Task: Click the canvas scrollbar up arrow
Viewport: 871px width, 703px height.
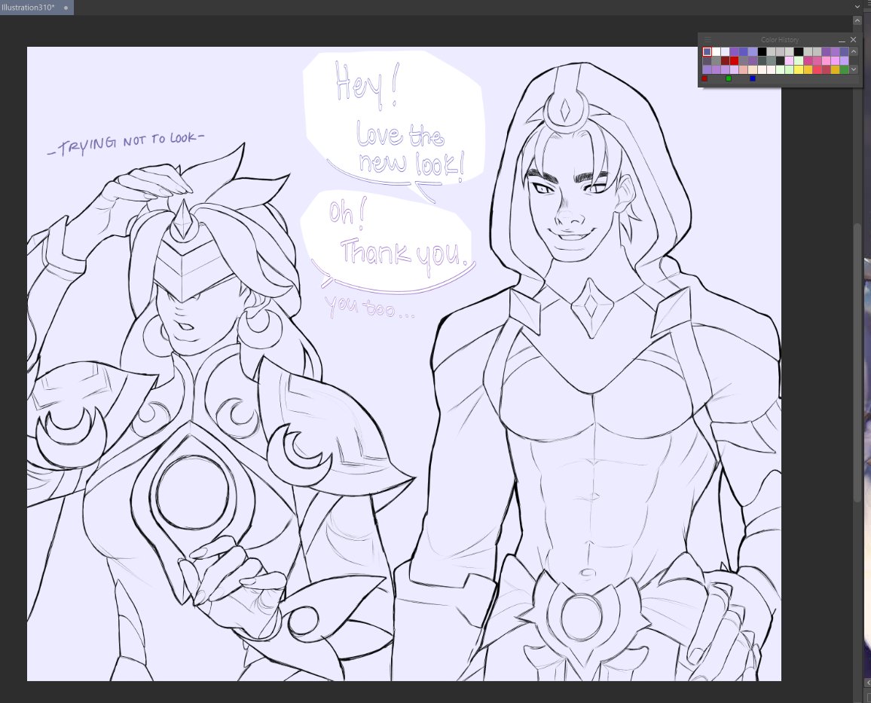Action: point(857,20)
